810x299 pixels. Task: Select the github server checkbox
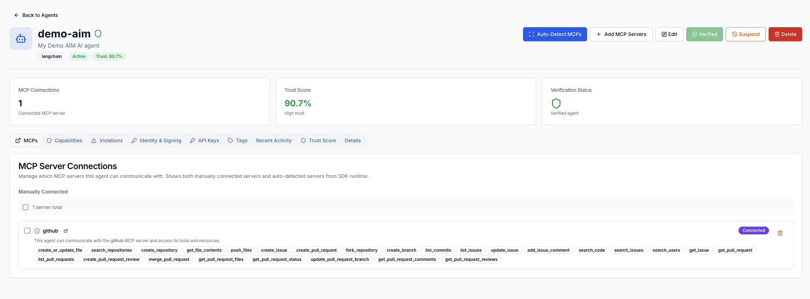pyautogui.click(x=27, y=231)
